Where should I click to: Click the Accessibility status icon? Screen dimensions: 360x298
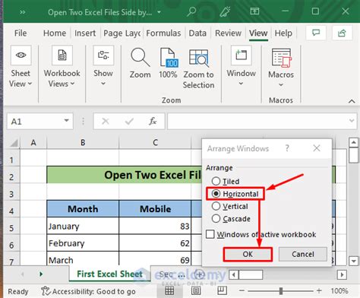tap(46, 291)
